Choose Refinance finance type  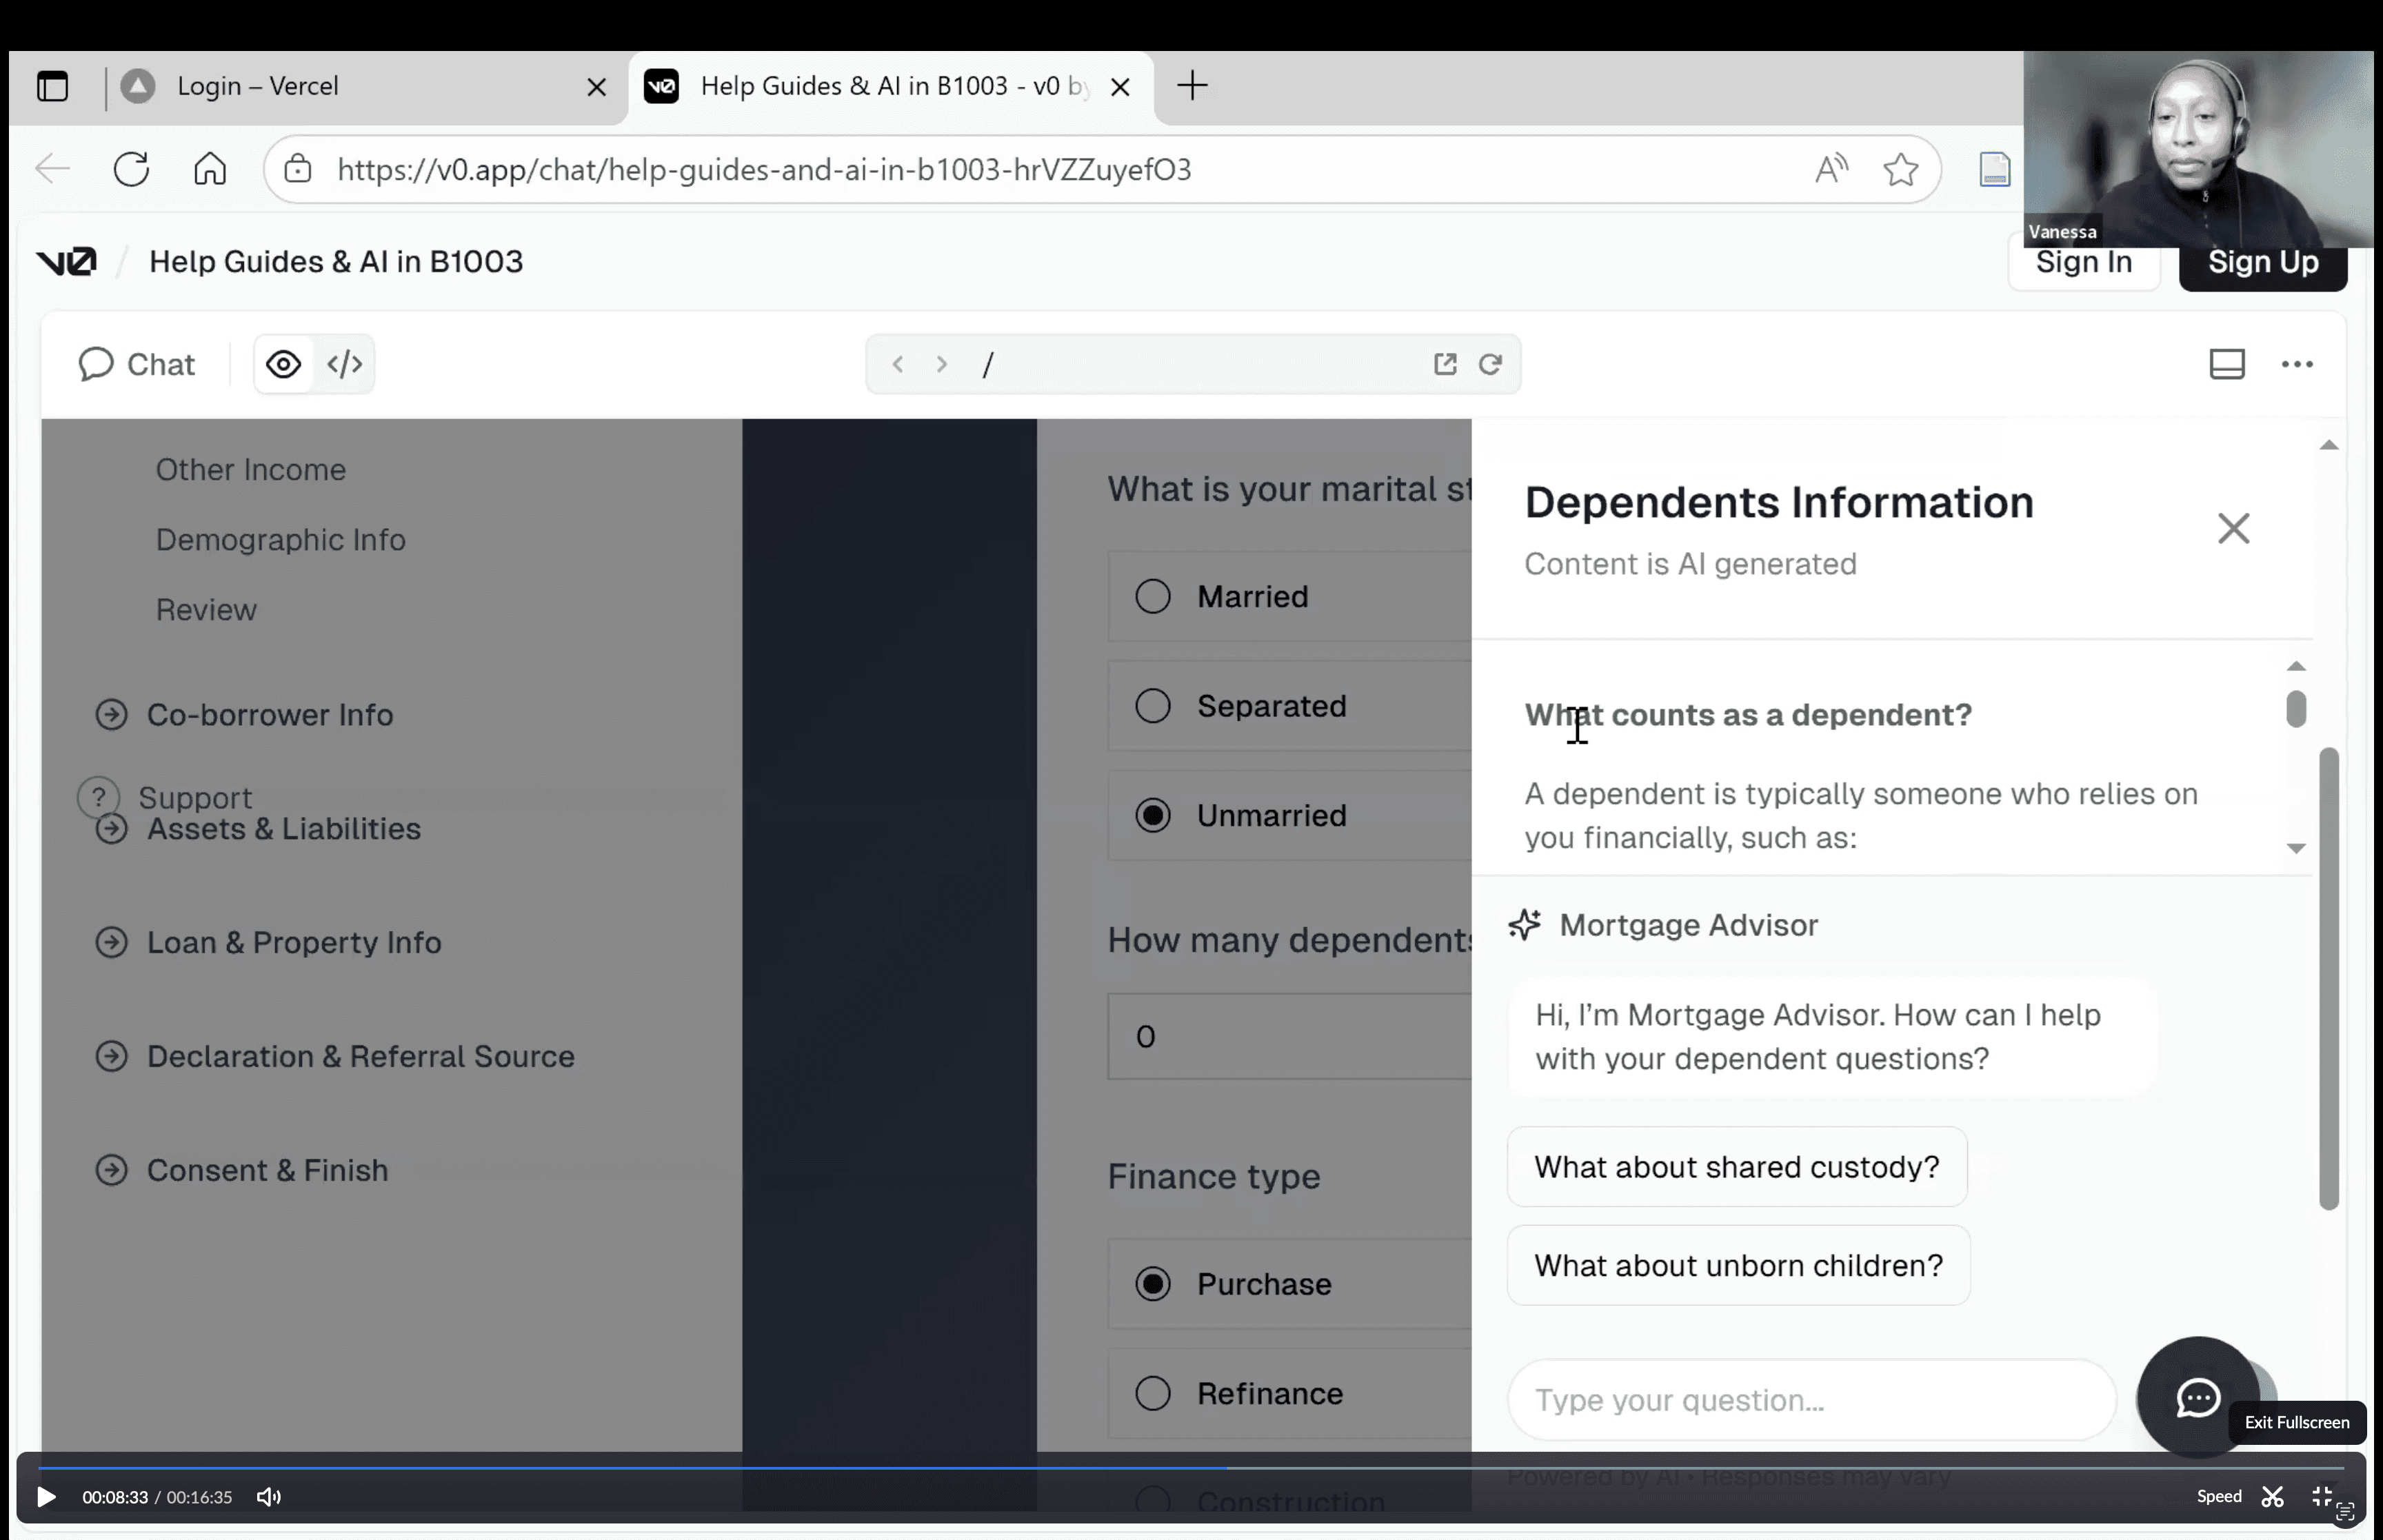(x=1153, y=1393)
